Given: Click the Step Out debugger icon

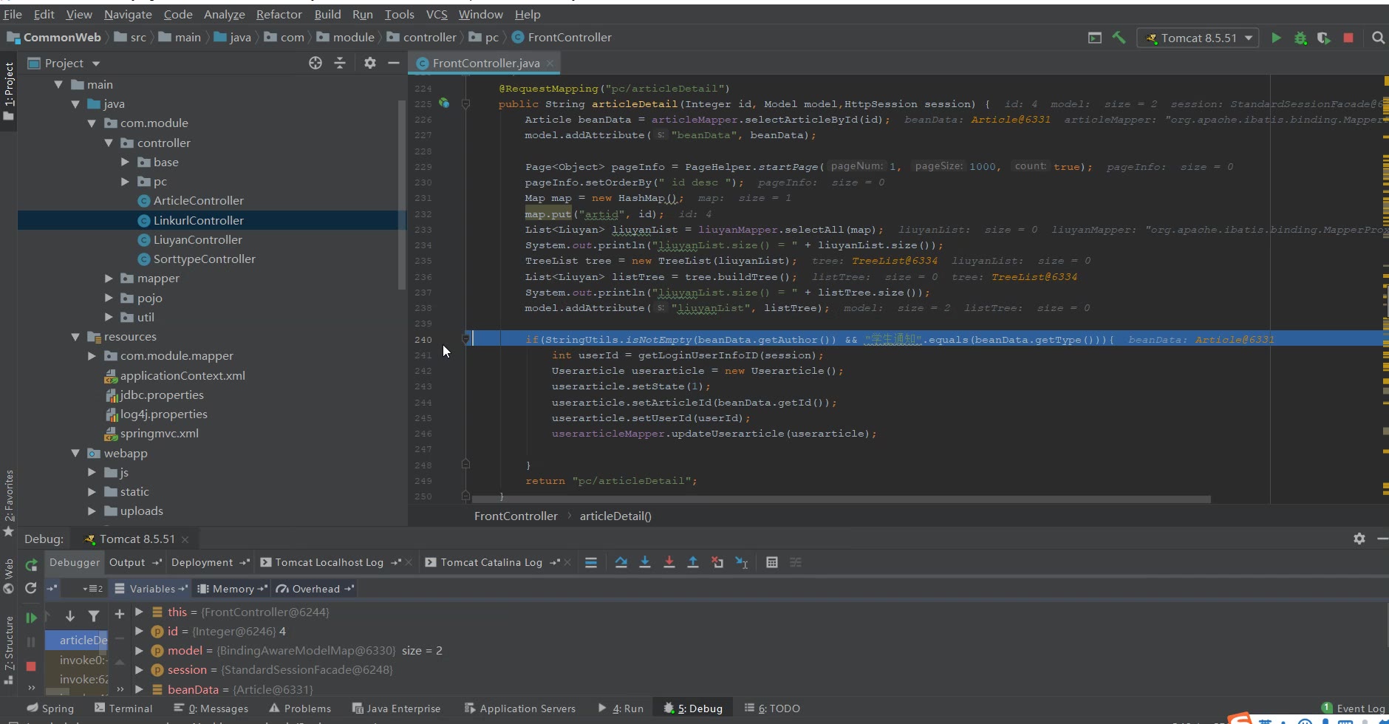Looking at the screenshot, I should point(693,562).
